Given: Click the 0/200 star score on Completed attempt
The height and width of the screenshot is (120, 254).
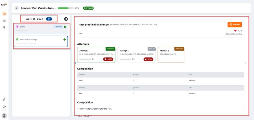Looking at the screenshot, I should (108, 59).
